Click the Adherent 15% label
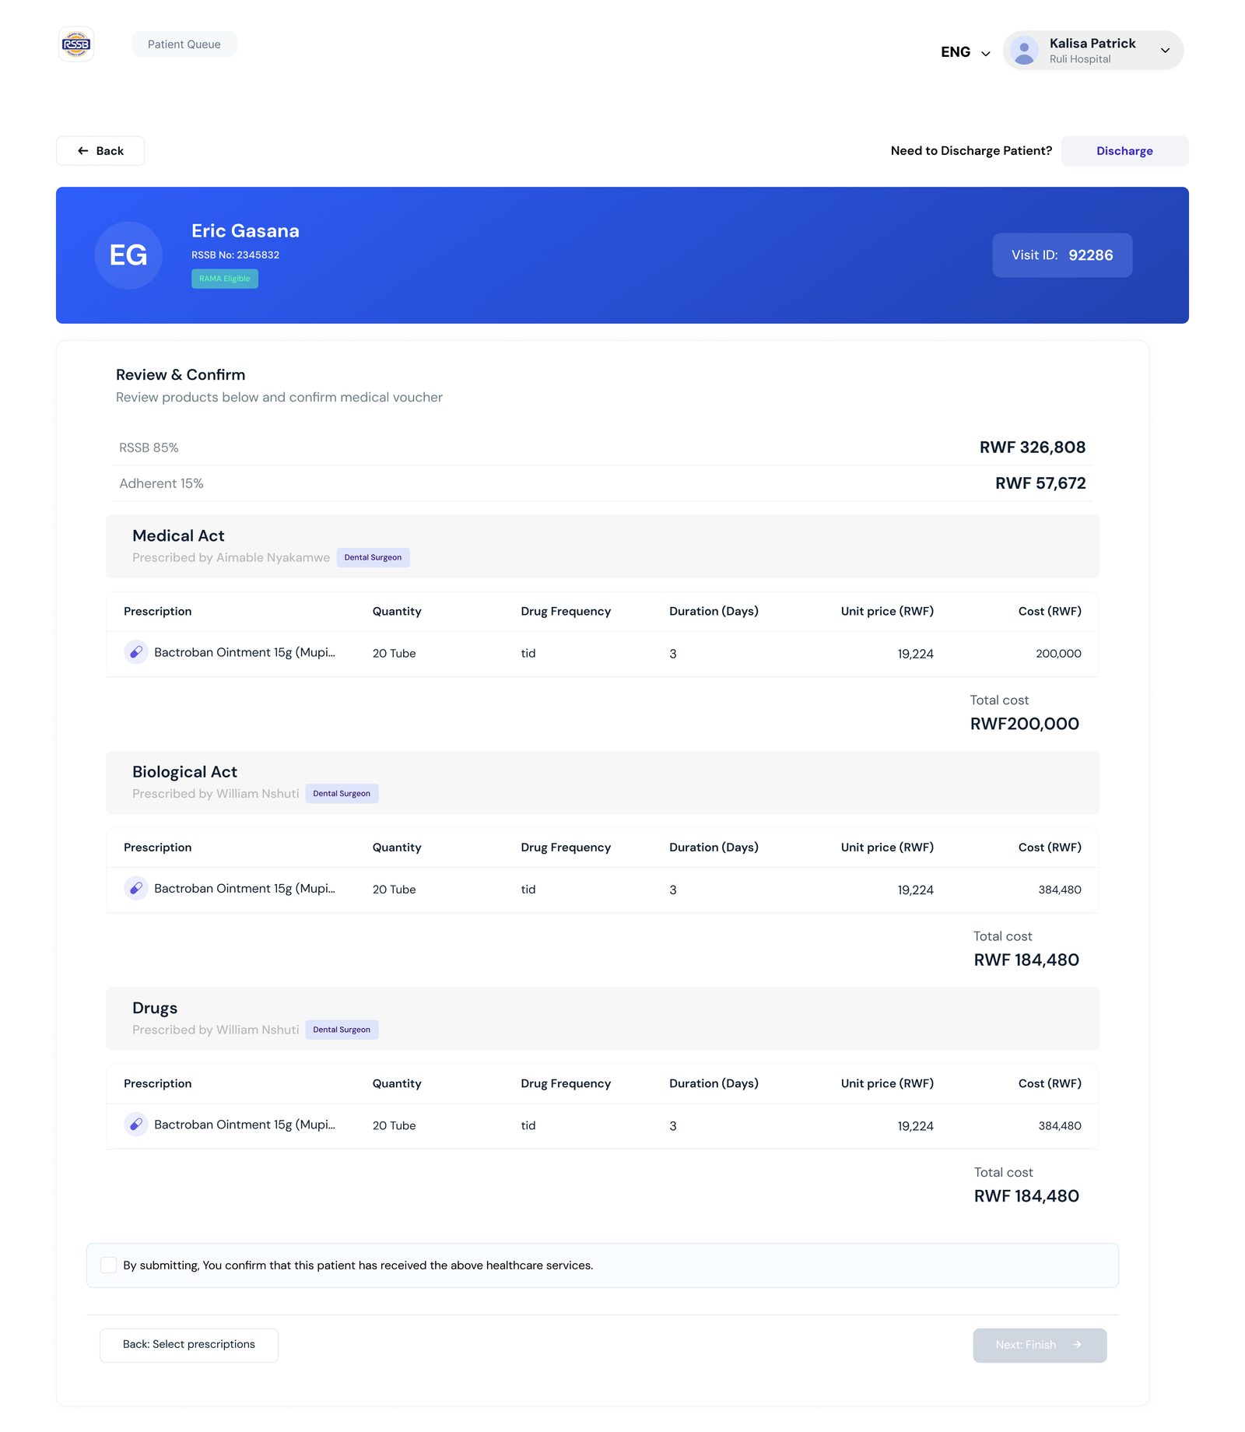The height and width of the screenshot is (1432, 1245). point(161,483)
